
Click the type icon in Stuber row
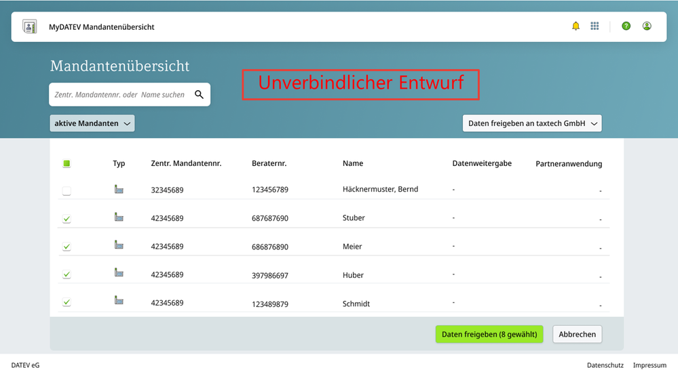(119, 217)
